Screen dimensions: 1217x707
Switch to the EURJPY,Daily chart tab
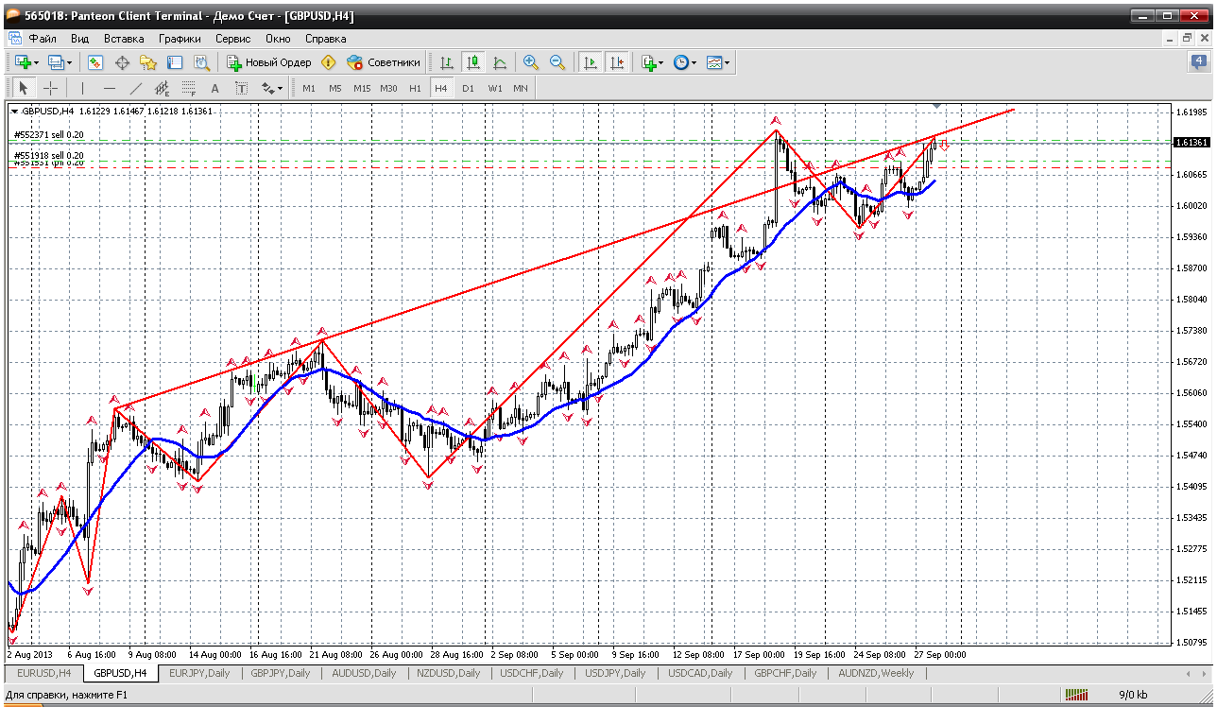pos(198,673)
